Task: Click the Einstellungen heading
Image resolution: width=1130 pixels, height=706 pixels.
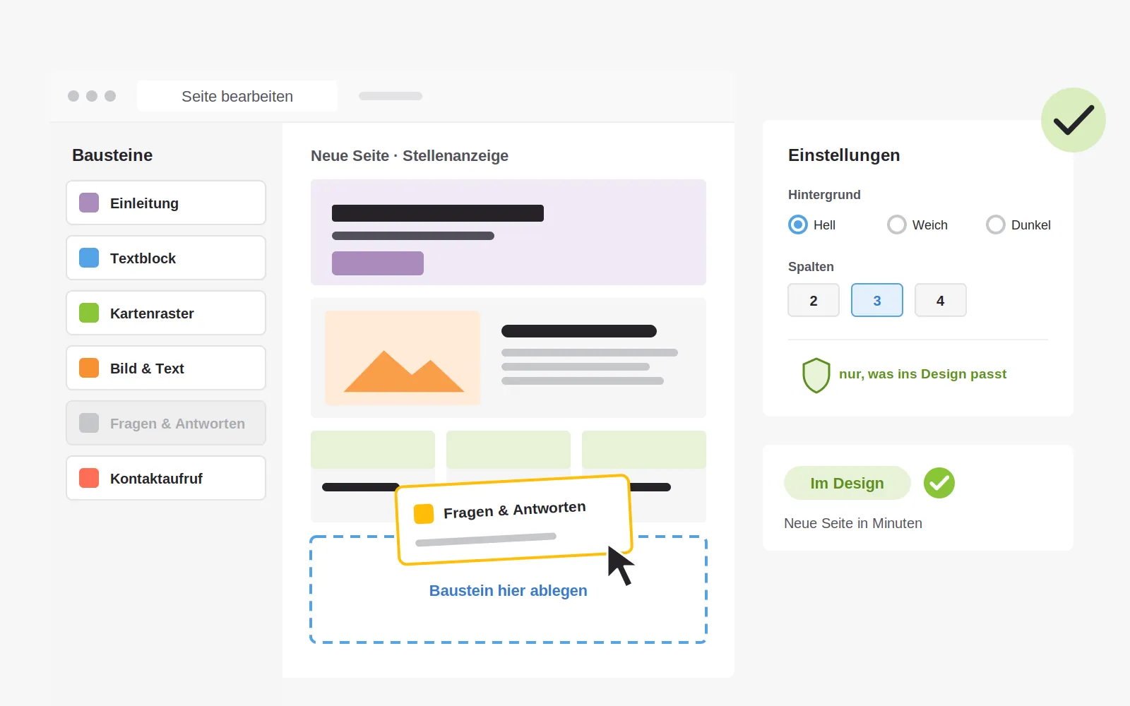Action: pyautogui.click(x=844, y=155)
